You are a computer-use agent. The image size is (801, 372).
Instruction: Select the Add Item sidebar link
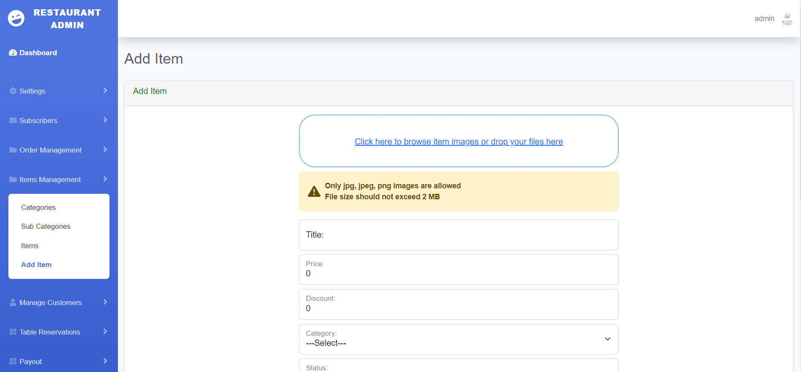tap(36, 265)
